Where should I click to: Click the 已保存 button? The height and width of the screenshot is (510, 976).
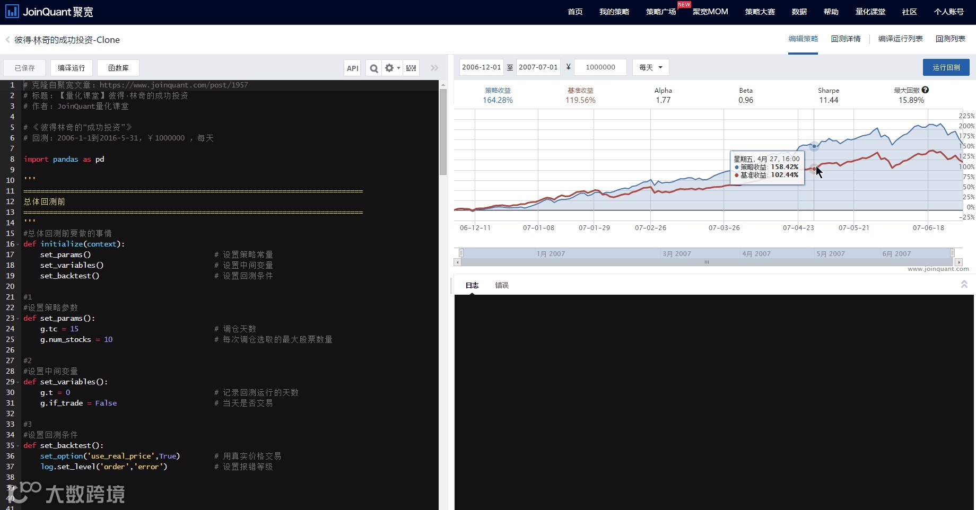[25, 68]
